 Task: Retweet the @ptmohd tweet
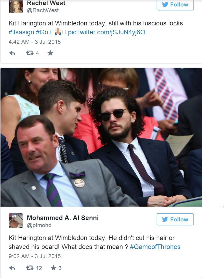[30, 268]
